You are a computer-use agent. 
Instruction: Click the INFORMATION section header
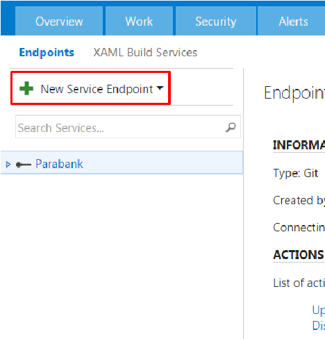pos(299,145)
